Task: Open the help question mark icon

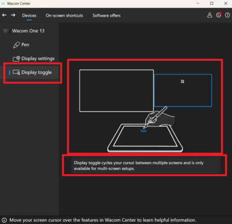Action: (228, 15)
